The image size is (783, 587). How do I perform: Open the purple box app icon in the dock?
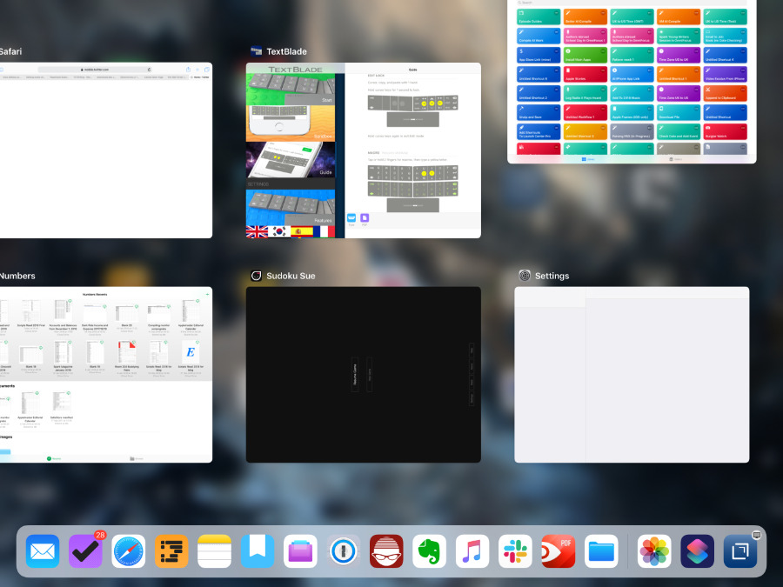pos(300,551)
